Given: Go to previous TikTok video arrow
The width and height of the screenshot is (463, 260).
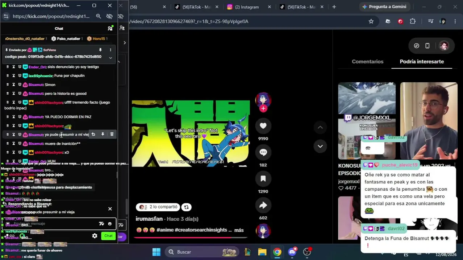Looking at the screenshot, I should (x=320, y=127).
